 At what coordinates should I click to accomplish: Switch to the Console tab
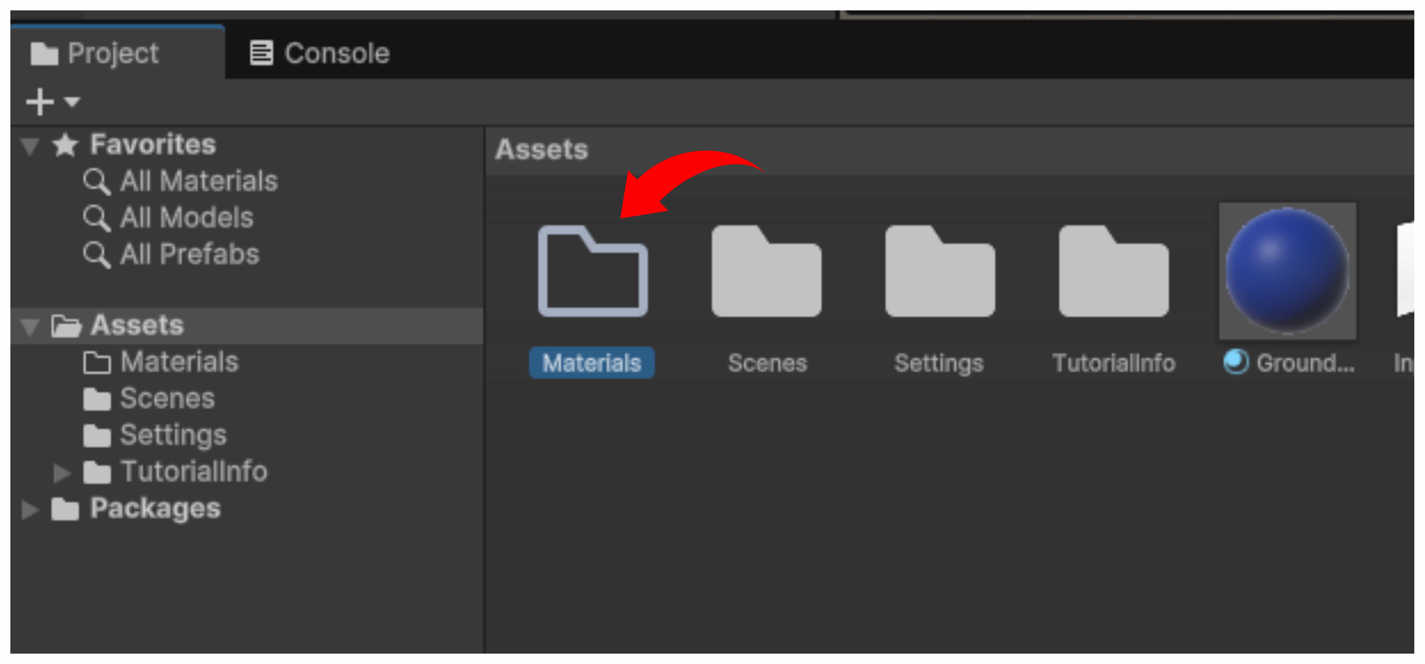tap(320, 54)
